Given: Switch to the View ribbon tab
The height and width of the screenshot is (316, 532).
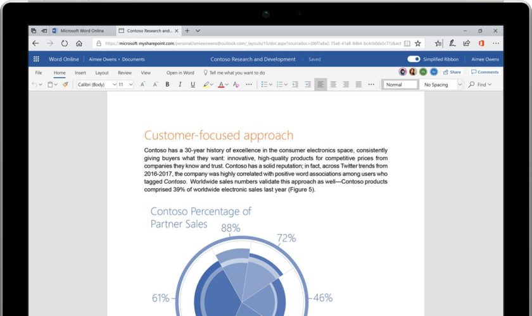Looking at the screenshot, I should tap(146, 73).
